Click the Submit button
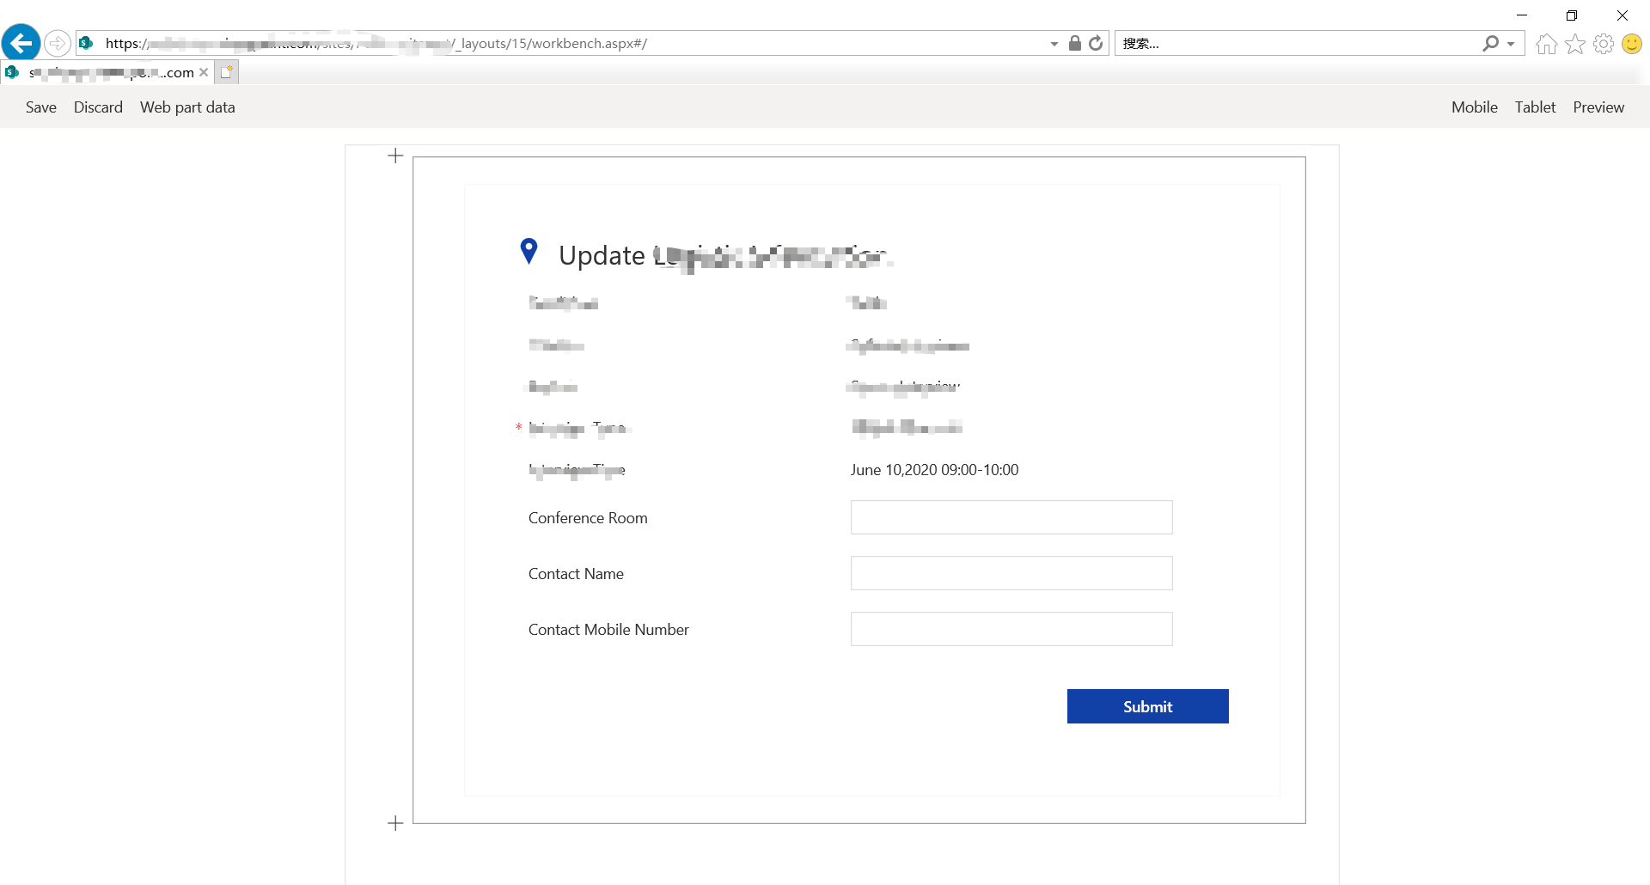The height and width of the screenshot is (885, 1650). click(1147, 705)
